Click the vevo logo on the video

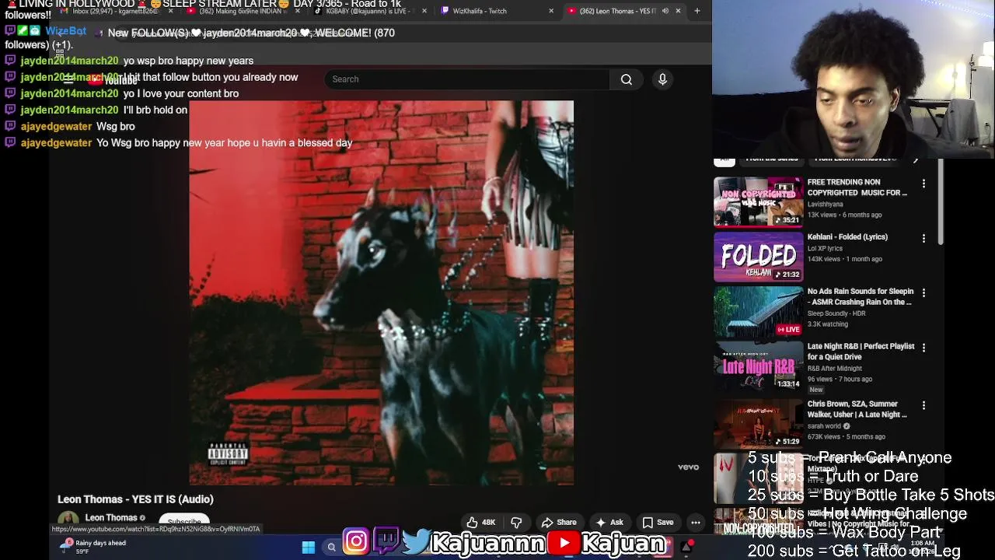(x=688, y=467)
